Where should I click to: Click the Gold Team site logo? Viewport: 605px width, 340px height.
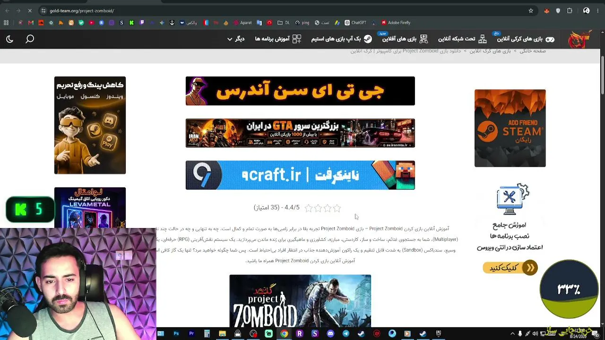coord(579,39)
